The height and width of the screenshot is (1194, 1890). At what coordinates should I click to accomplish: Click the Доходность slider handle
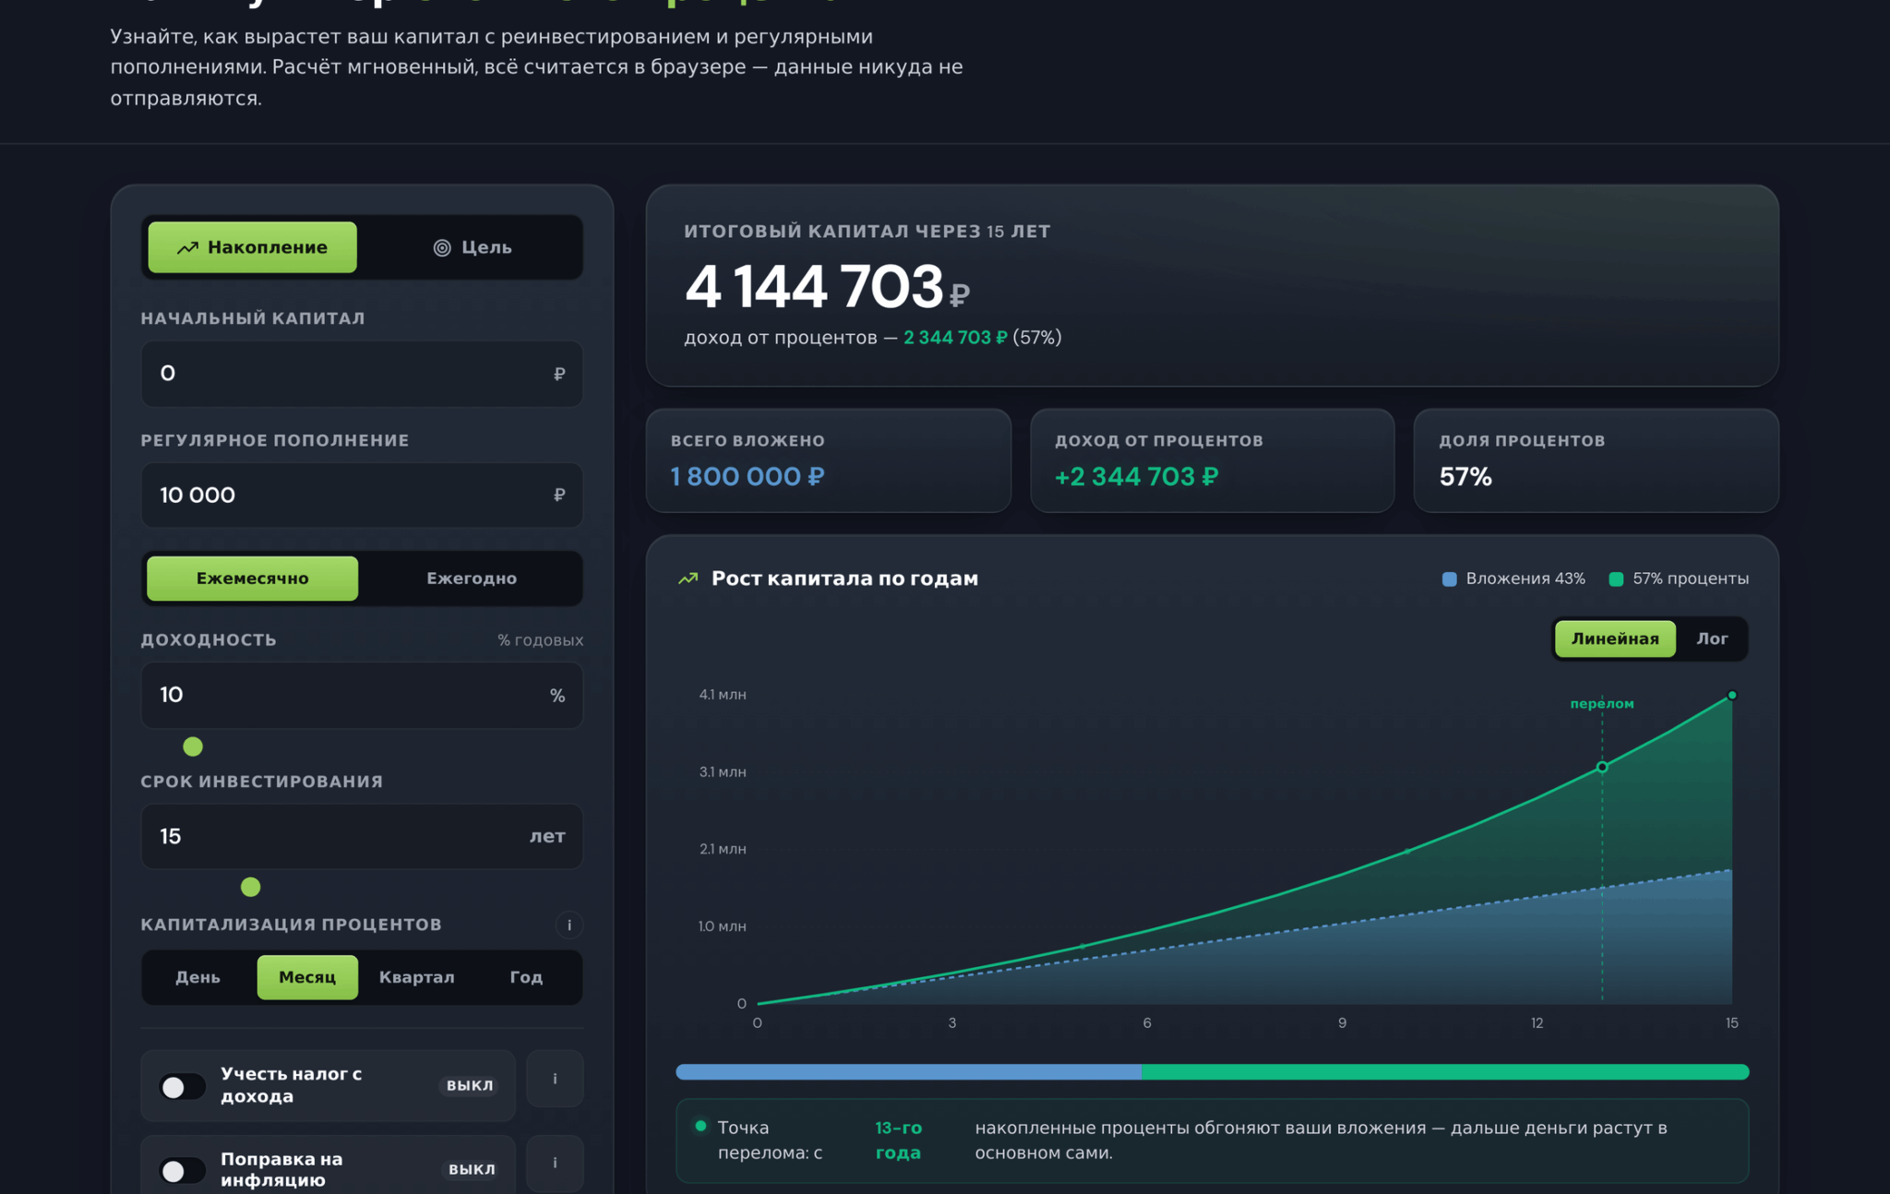(193, 746)
